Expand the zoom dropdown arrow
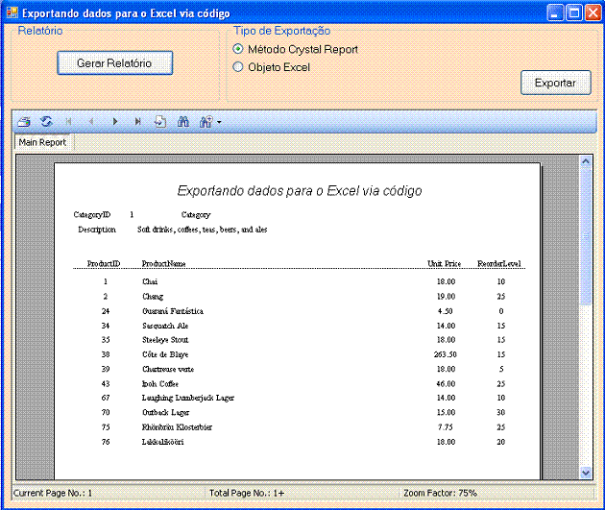This screenshot has height=510, width=605. [219, 122]
